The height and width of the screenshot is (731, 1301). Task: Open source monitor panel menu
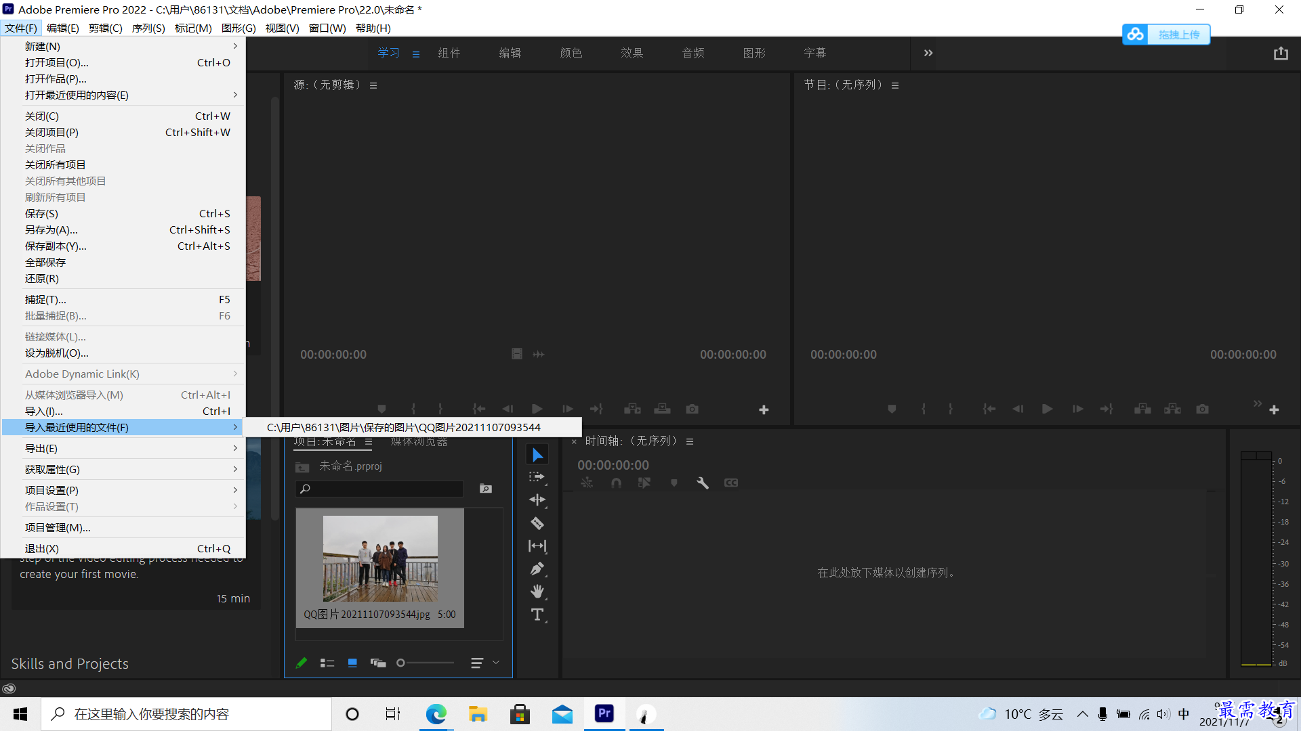click(x=373, y=85)
